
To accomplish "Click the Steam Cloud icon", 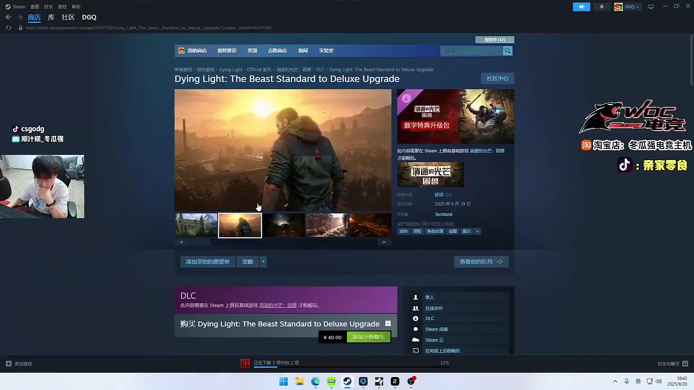I will pyautogui.click(x=416, y=340).
